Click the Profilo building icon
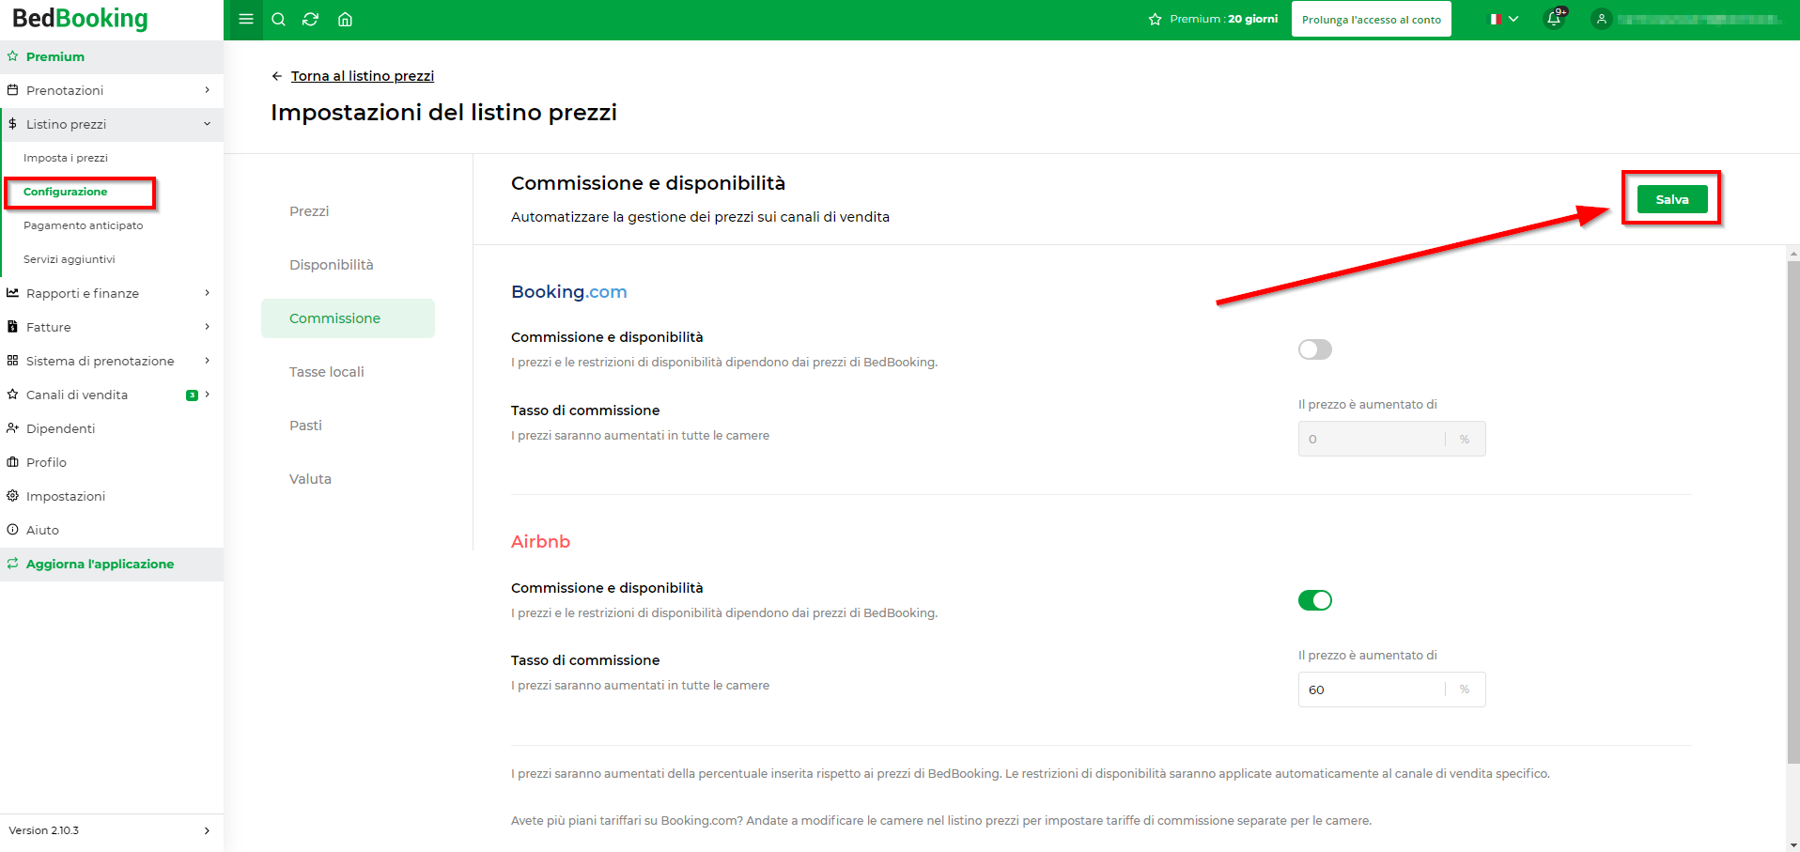This screenshot has height=852, width=1800. (x=12, y=462)
